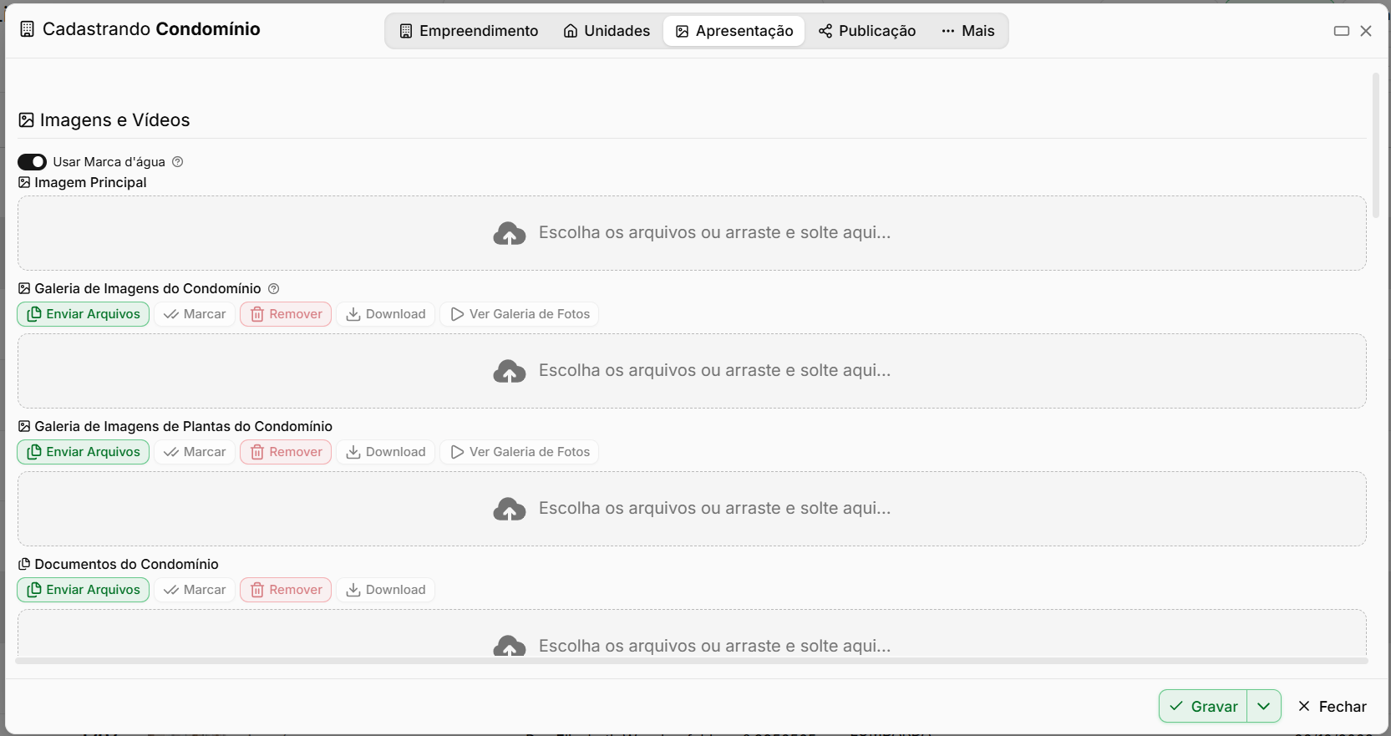Click upload cloud icon in Galeria de Plantas dropzone
The width and height of the screenshot is (1391, 736).
point(510,509)
